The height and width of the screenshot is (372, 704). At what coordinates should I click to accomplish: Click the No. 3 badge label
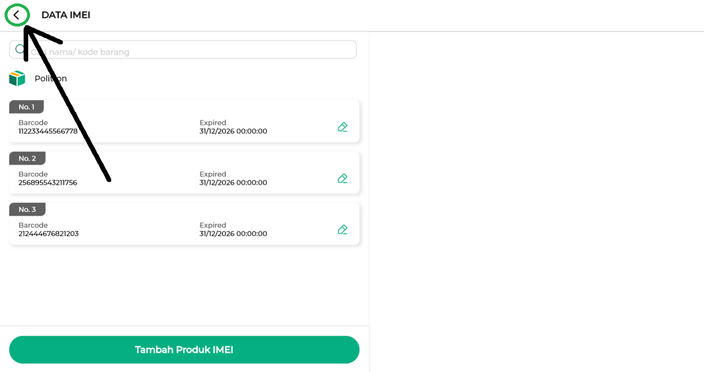coord(27,210)
